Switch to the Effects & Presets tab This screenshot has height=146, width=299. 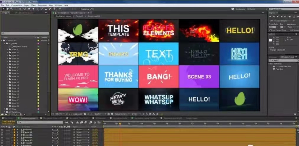tap(287, 57)
